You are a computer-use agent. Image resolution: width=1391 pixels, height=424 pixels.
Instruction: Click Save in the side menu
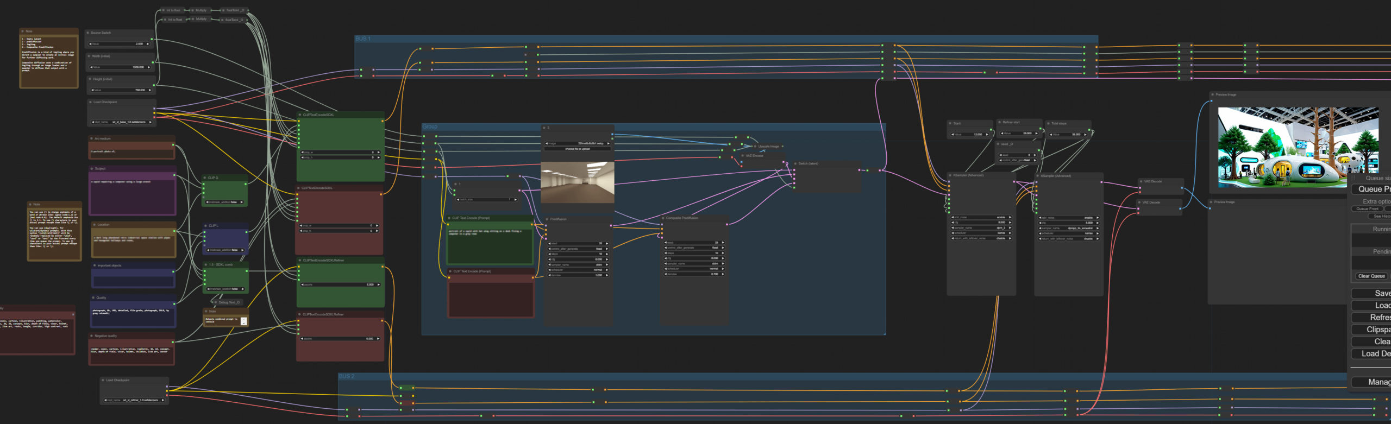coord(1375,294)
